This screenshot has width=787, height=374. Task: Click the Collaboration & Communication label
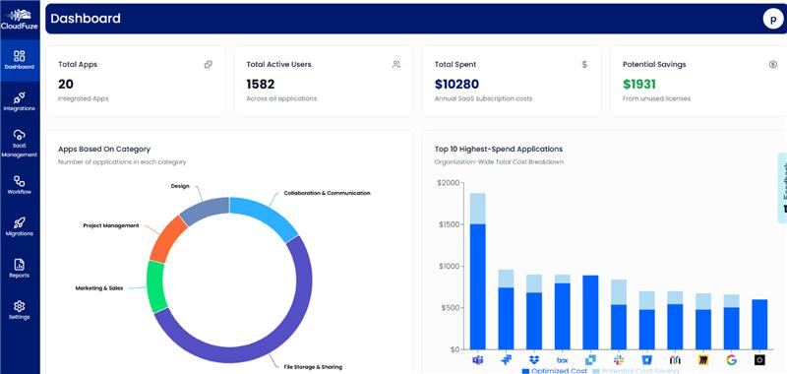pos(328,193)
